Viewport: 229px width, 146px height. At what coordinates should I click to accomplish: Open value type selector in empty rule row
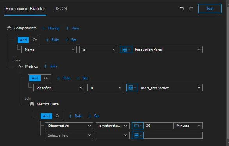pyautogui.click(x=138, y=135)
